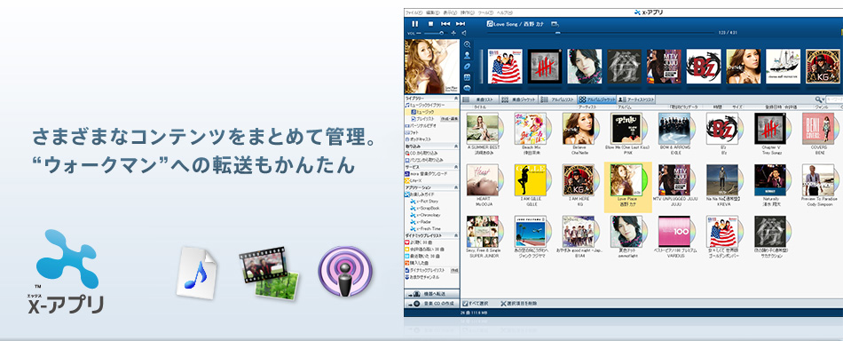
Task: Launch x-ScrapBook application
Action: [425, 208]
